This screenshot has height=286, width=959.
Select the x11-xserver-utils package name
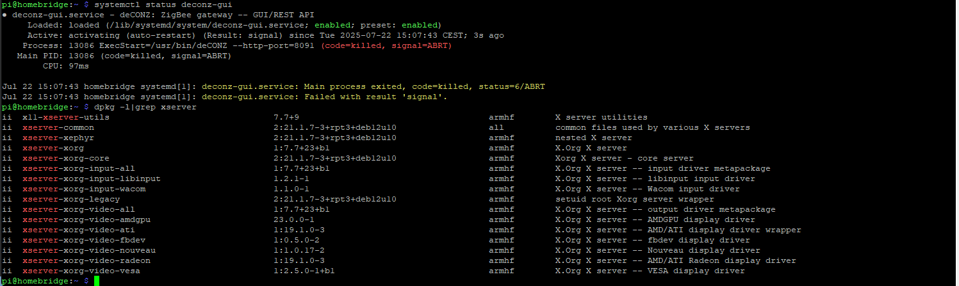66,117
